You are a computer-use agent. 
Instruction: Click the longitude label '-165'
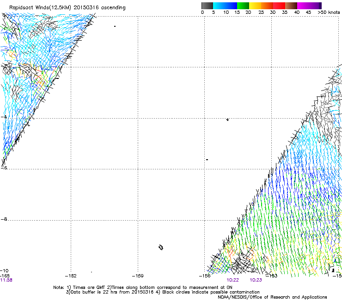[5, 276]
